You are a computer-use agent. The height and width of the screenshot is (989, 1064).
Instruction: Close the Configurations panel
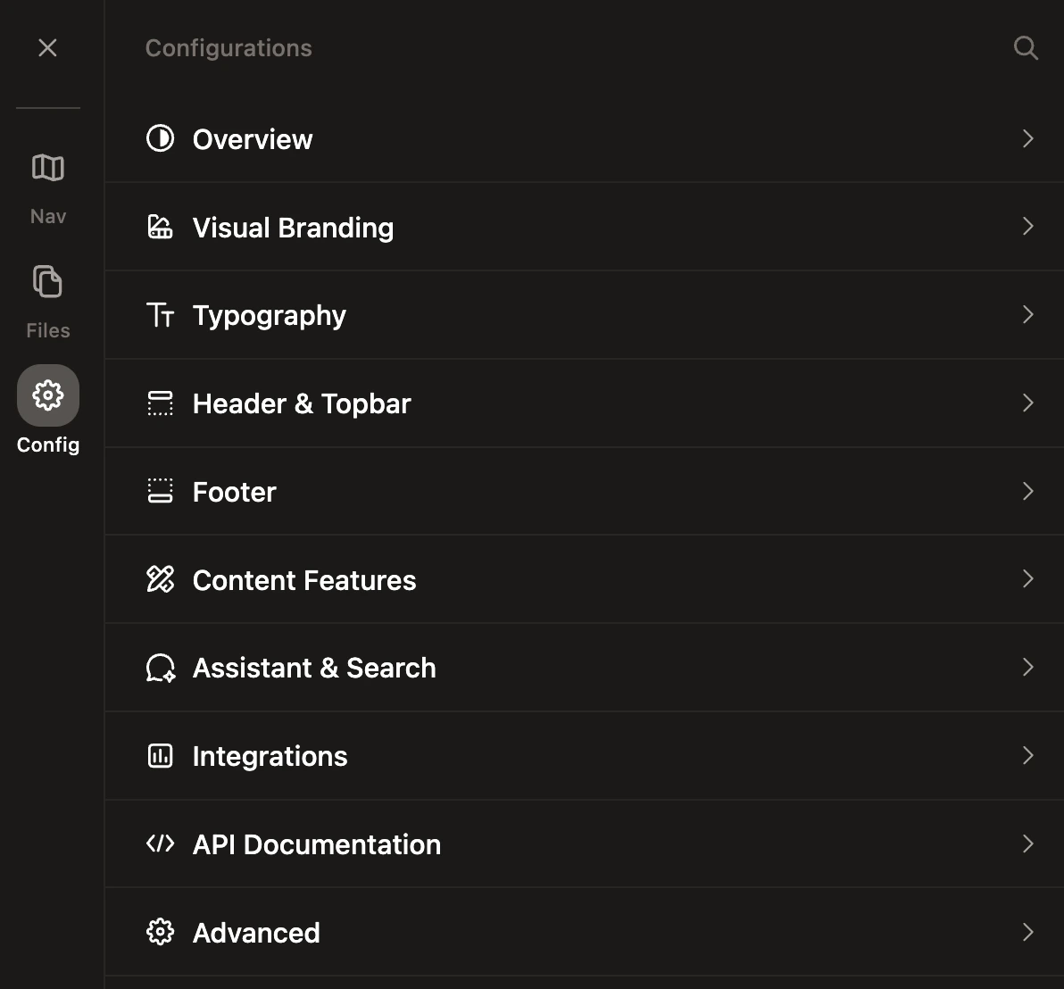tap(47, 47)
